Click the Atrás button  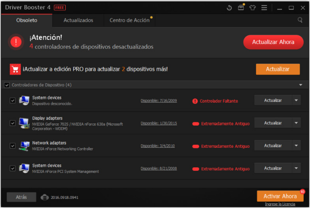(x=21, y=197)
